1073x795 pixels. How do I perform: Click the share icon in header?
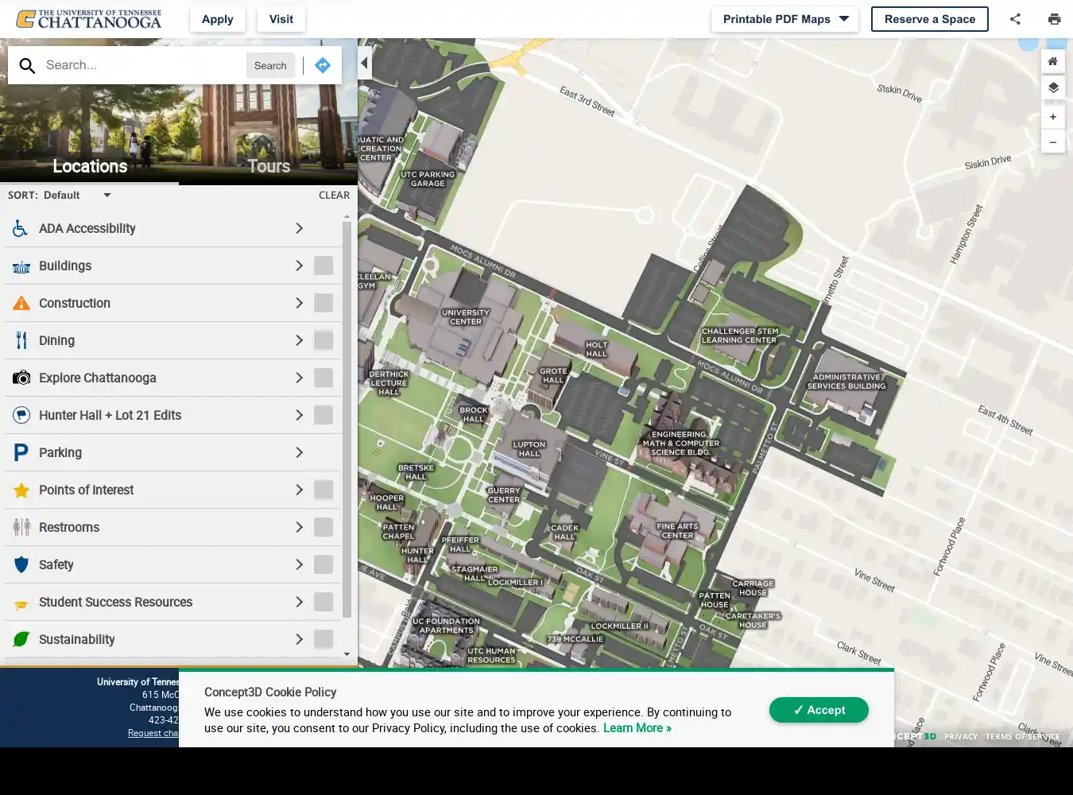click(1015, 19)
